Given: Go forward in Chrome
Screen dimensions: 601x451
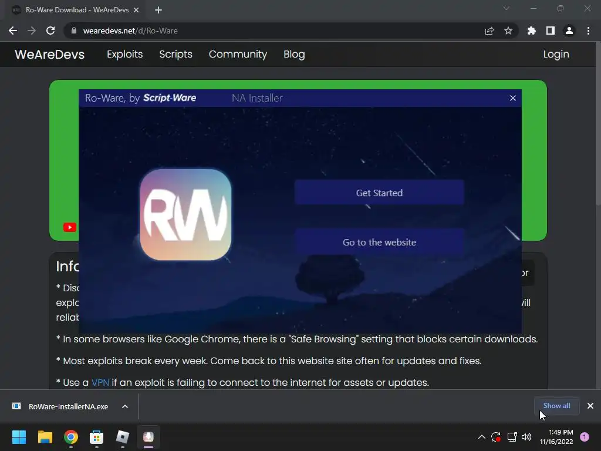Looking at the screenshot, I should 32,31.
